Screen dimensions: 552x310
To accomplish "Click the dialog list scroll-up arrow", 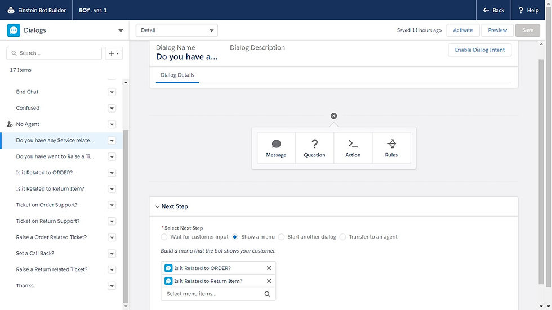I will click(x=126, y=82).
